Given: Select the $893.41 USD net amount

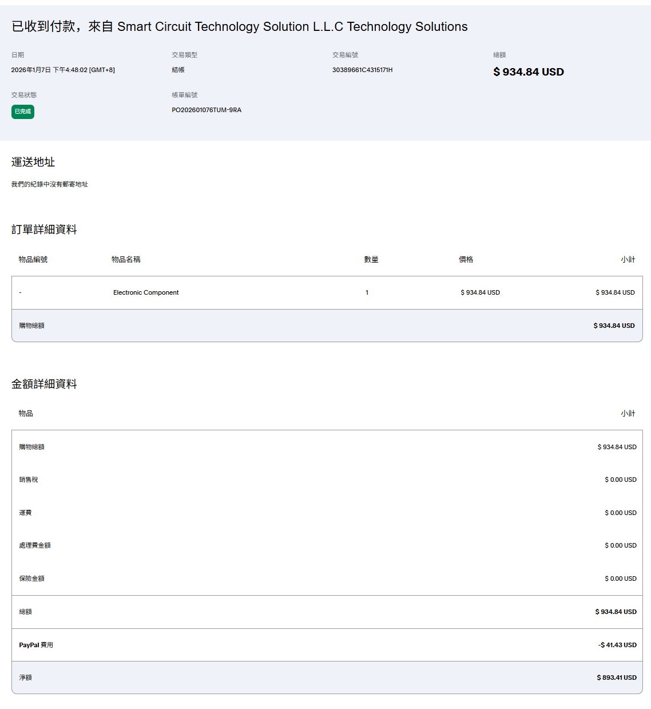Looking at the screenshot, I should (616, 678).
